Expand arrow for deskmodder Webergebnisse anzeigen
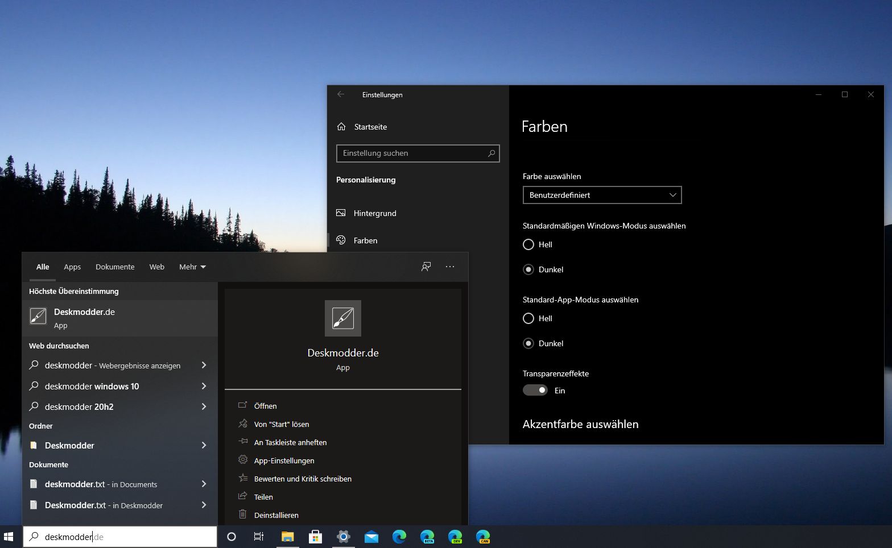Screen dimensions: 892x548 [204, 365]
